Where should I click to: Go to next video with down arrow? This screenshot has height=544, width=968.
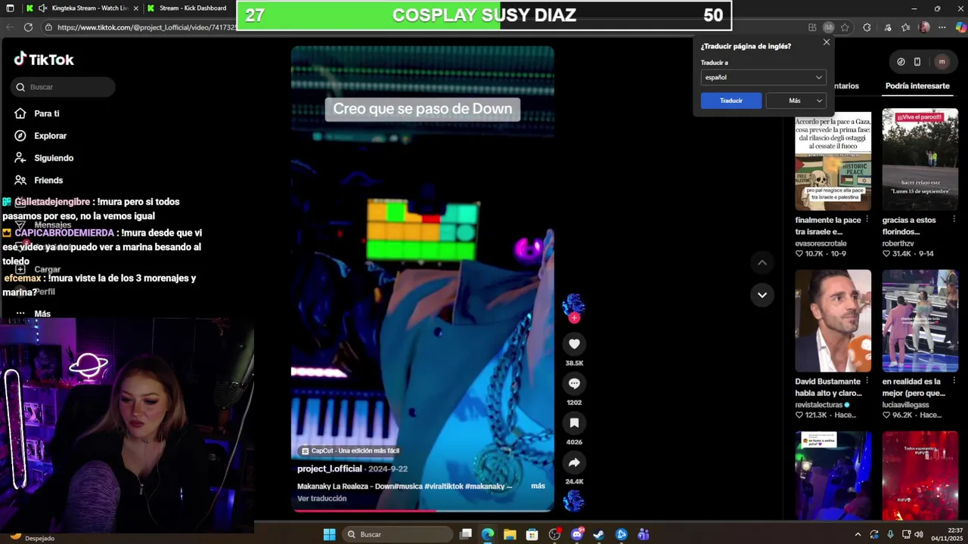coord(762,295)
